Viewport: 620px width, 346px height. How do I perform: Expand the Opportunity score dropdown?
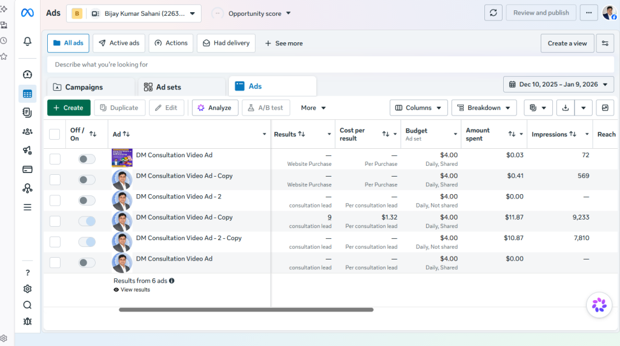(x=259, y=13)
